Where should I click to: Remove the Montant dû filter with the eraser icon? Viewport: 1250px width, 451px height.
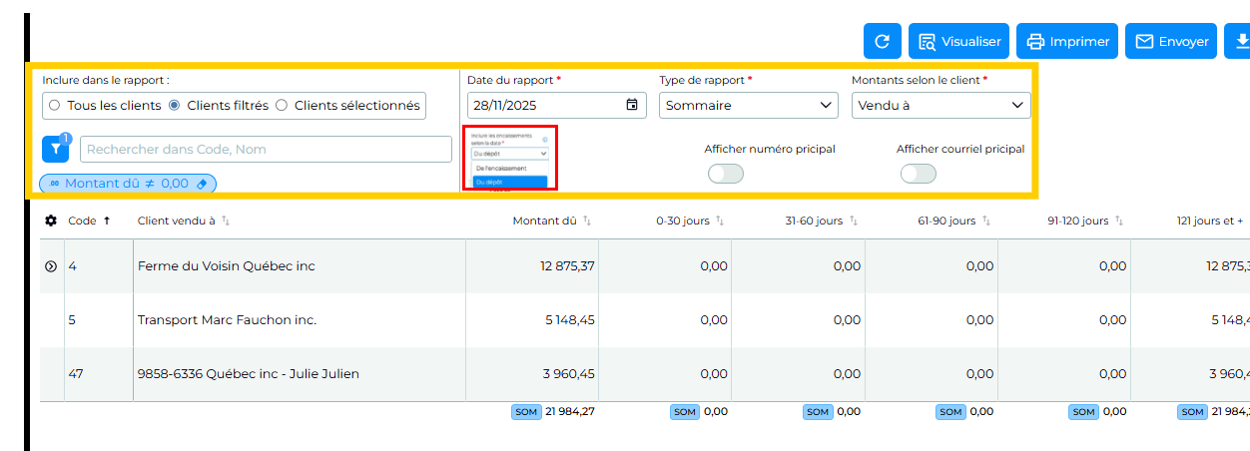pyautogui.click(x=201, y=184)
